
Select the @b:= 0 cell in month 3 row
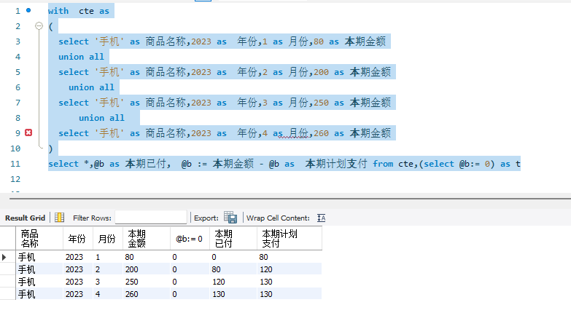(x=190, y=282)
